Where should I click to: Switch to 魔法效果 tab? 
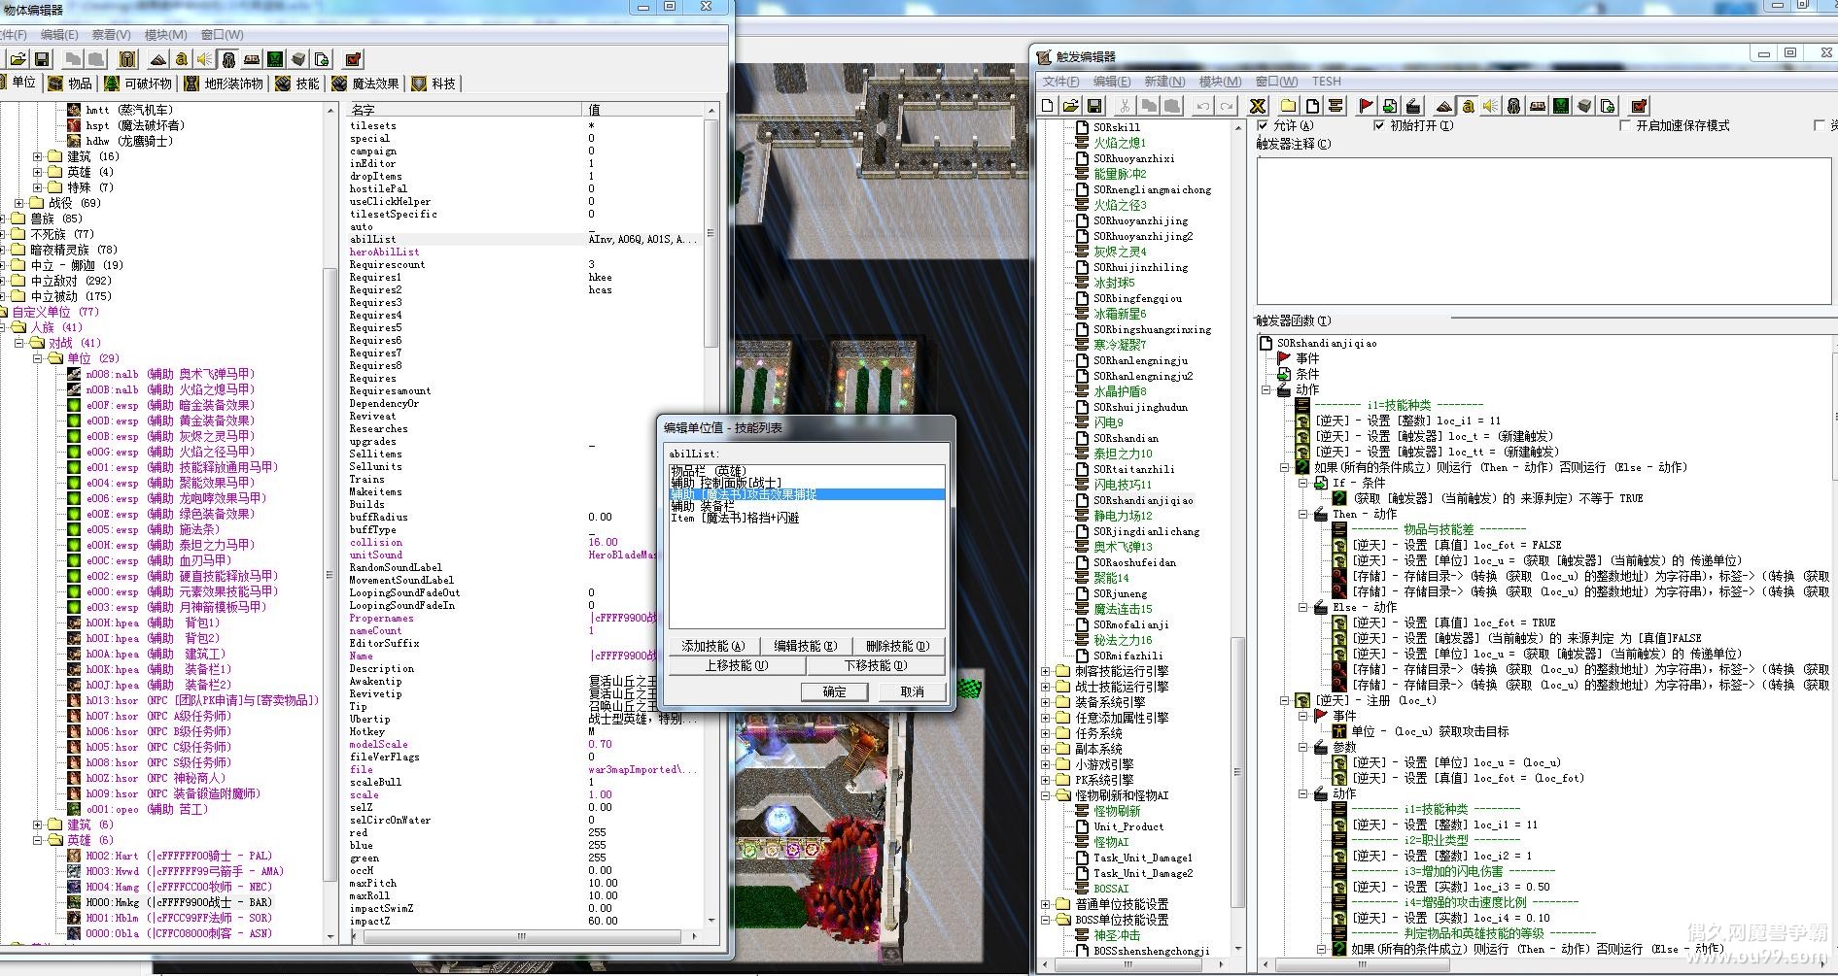365,84
